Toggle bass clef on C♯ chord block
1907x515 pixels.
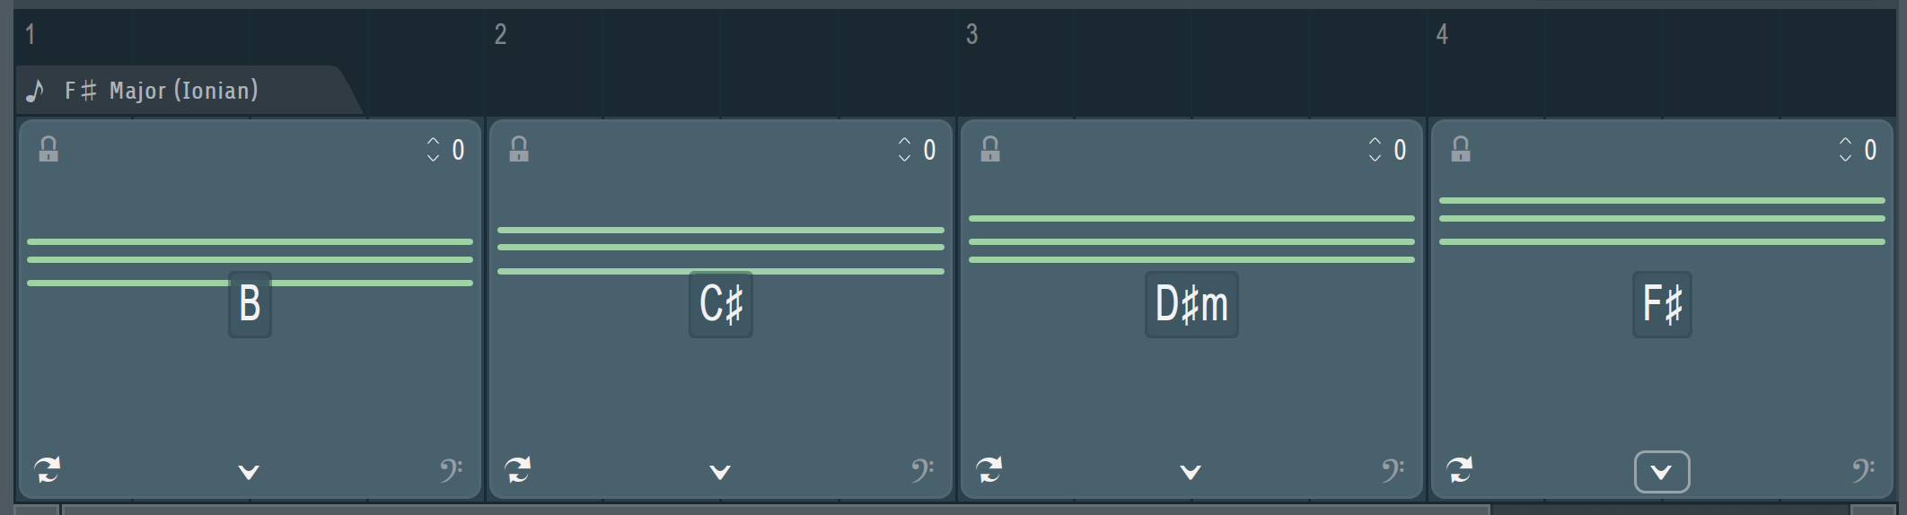coord(922,470)
